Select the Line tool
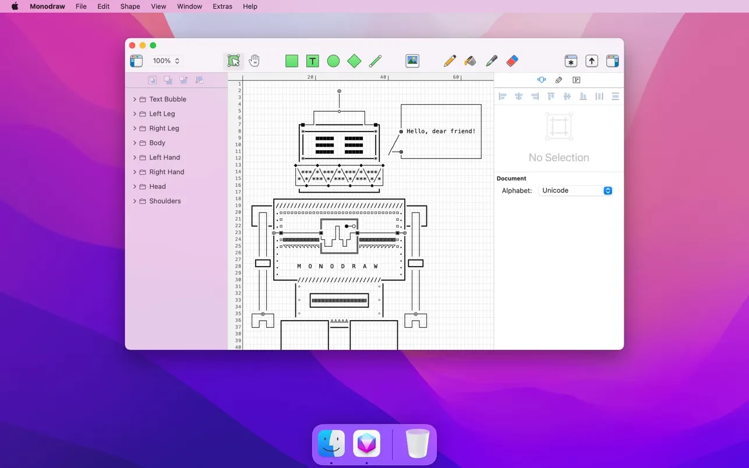749x468 pixels. point(375,61)
